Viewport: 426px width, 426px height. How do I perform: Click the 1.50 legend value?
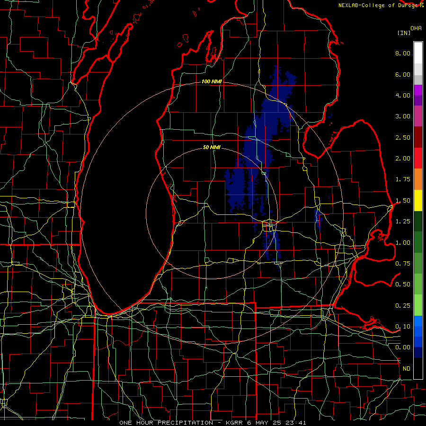[403, 201]
